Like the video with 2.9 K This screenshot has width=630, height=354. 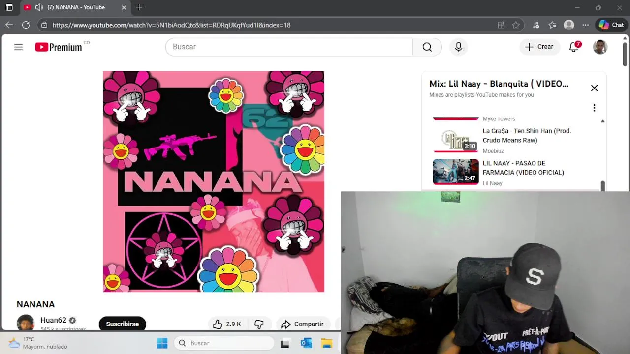click(227, 324)
